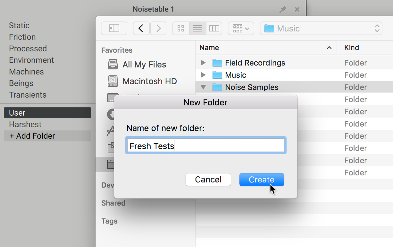Image resolution: width=393 pixels, height=247 pixels.
Task: Click inside the folder name text field
Action: pyautogui.click(x=205, y=145)
